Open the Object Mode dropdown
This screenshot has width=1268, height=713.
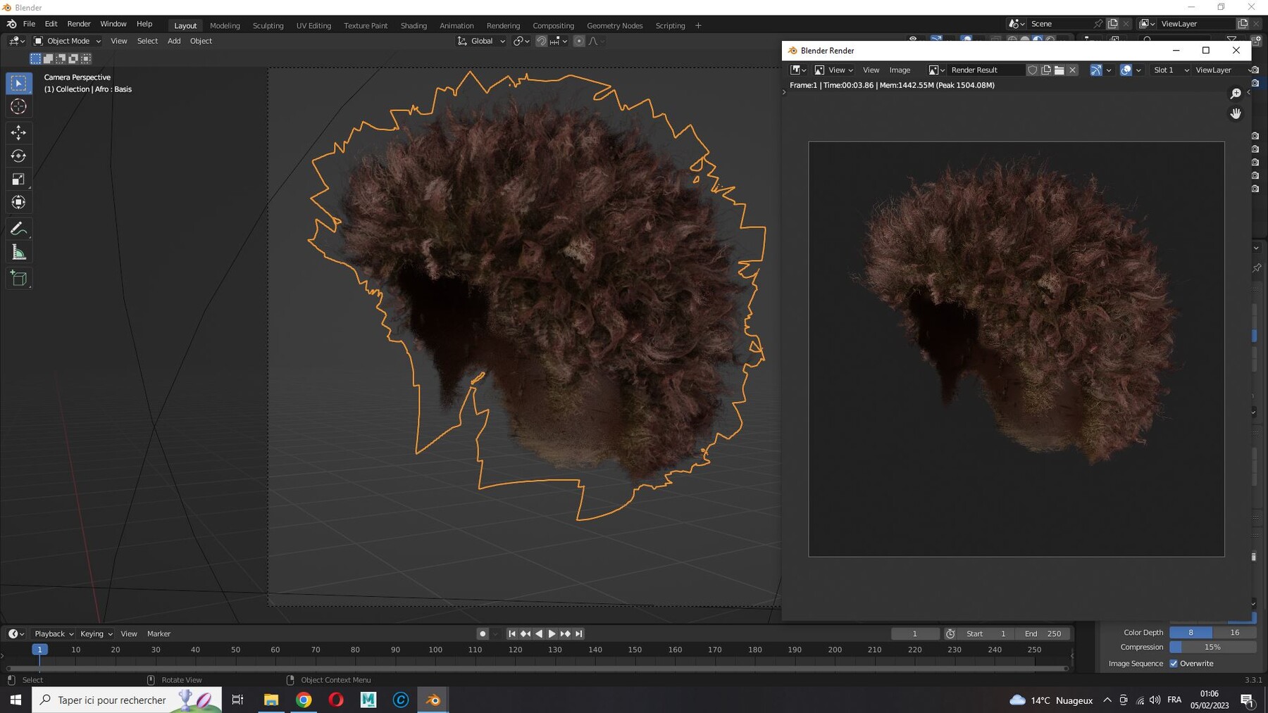coord(68,41)
